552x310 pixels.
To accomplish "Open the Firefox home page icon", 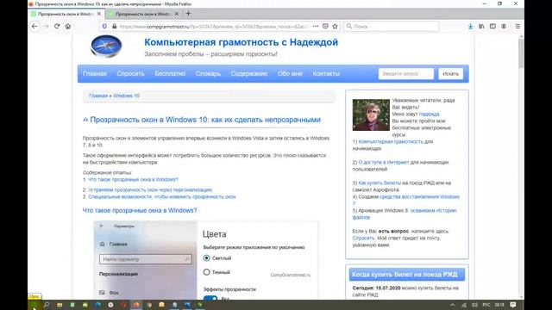I will pos(68,27).
